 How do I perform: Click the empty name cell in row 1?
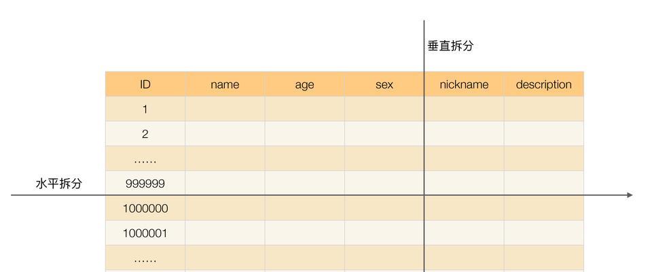point(225,109)
